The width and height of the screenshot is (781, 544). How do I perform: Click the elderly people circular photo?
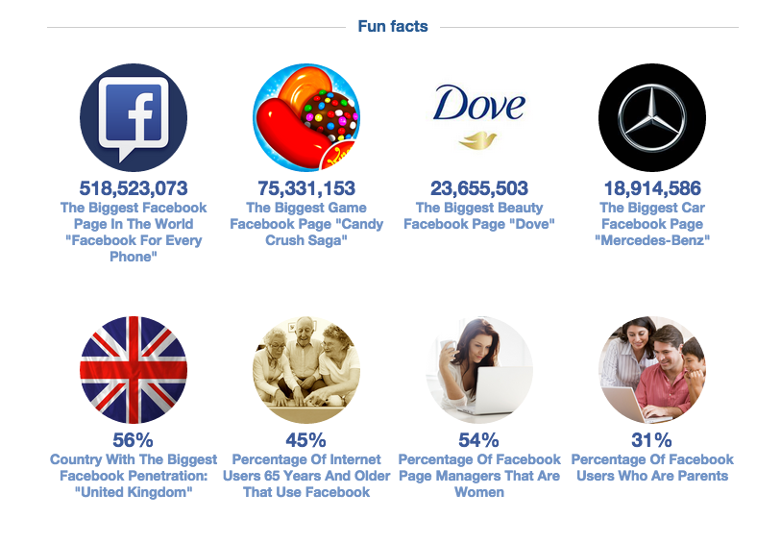(306, 370)
